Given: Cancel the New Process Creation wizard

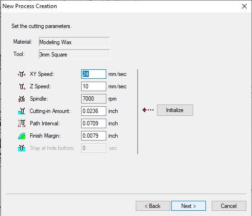Looking at the screenshot, I should [229, 206].
